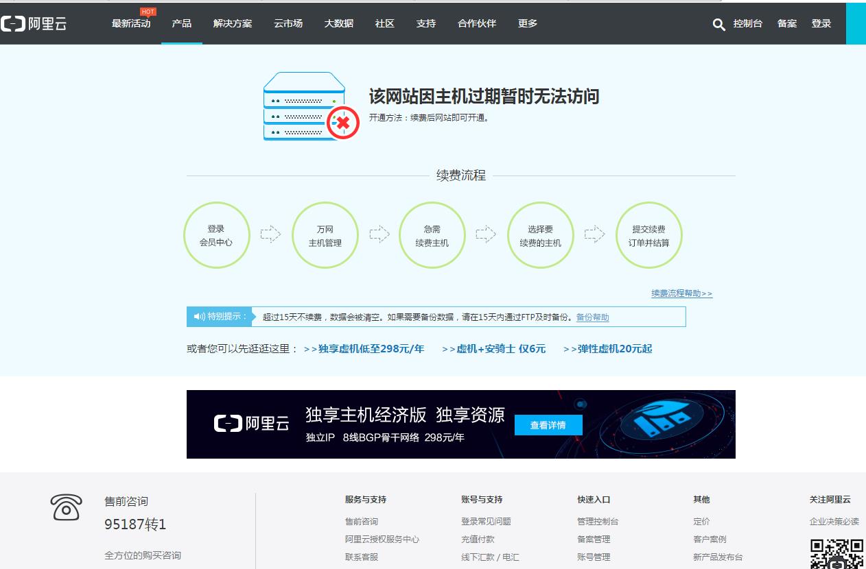Click the QR code under 关注阿里云

[836, 554]
